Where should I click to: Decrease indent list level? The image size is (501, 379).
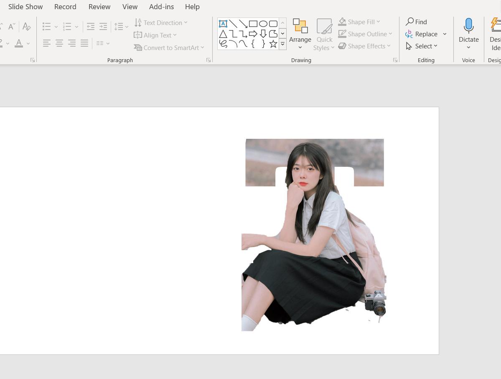point(91,26)
